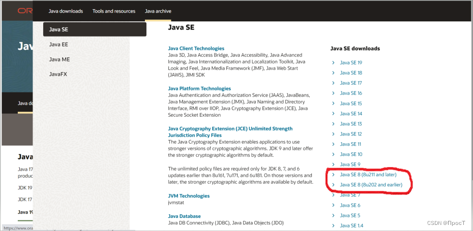Open Java SE 8 (8u211 and later)

368,175
